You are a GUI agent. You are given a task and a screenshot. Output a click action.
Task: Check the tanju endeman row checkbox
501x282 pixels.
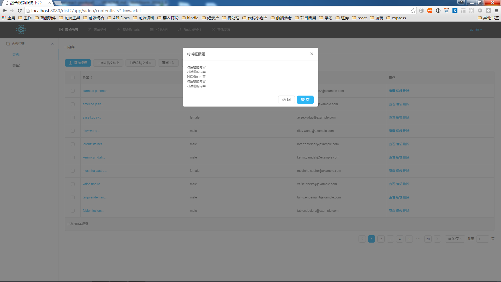[73, 197]
